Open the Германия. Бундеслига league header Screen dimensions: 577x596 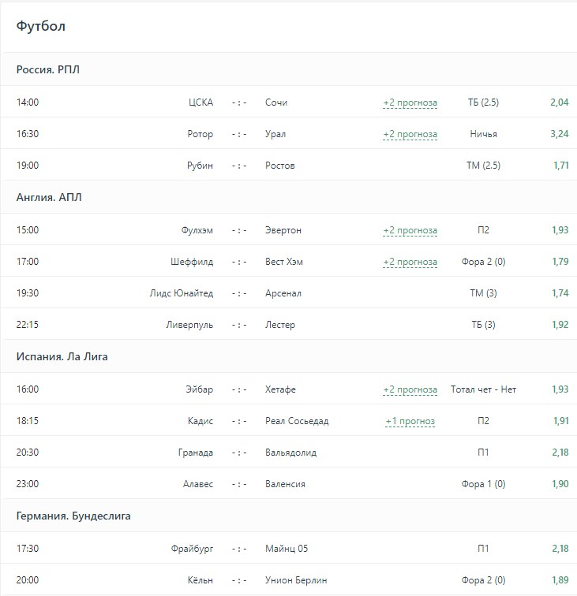pyautogui.click(x=73, y=516)
